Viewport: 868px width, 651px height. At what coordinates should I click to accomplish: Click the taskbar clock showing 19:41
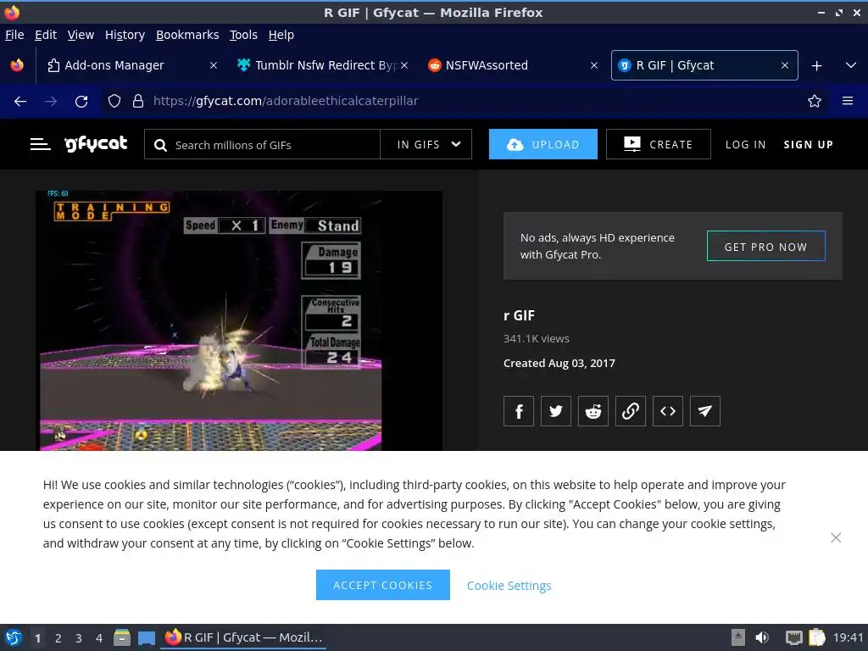point(848,637)
